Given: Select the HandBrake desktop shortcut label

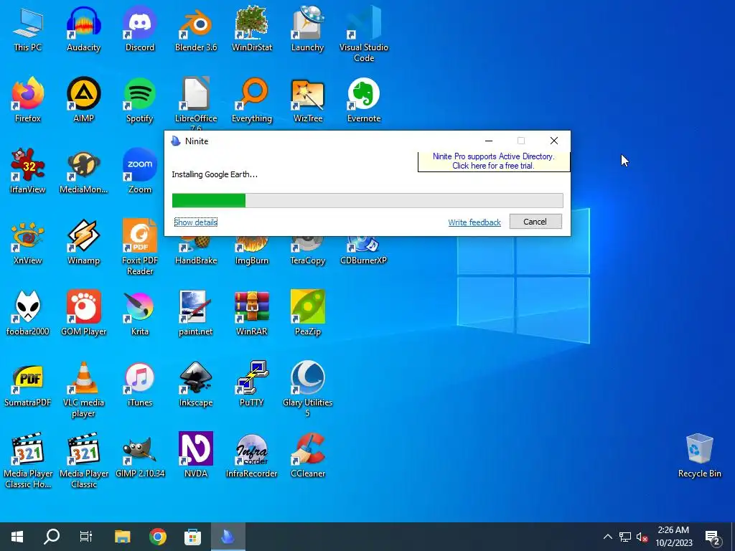Looking at the screenshot, I should [x=196, y=260].
